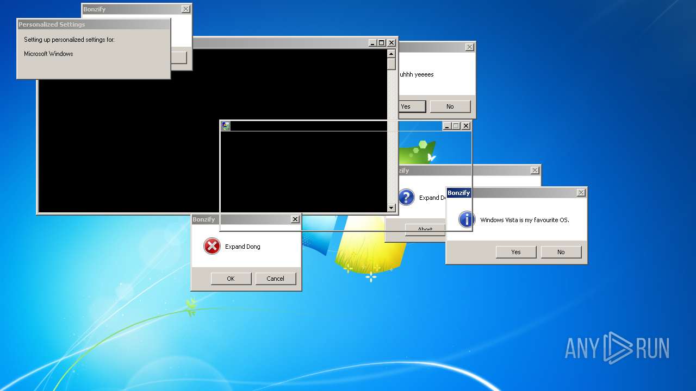Maximize the large black console window
The image size is (696, 391).
[382, 43]
